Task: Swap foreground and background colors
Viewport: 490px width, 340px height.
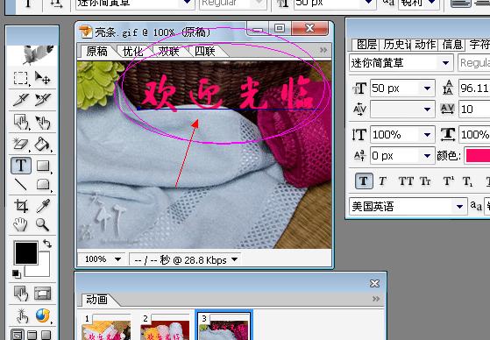Action: (x=47, y=243)
